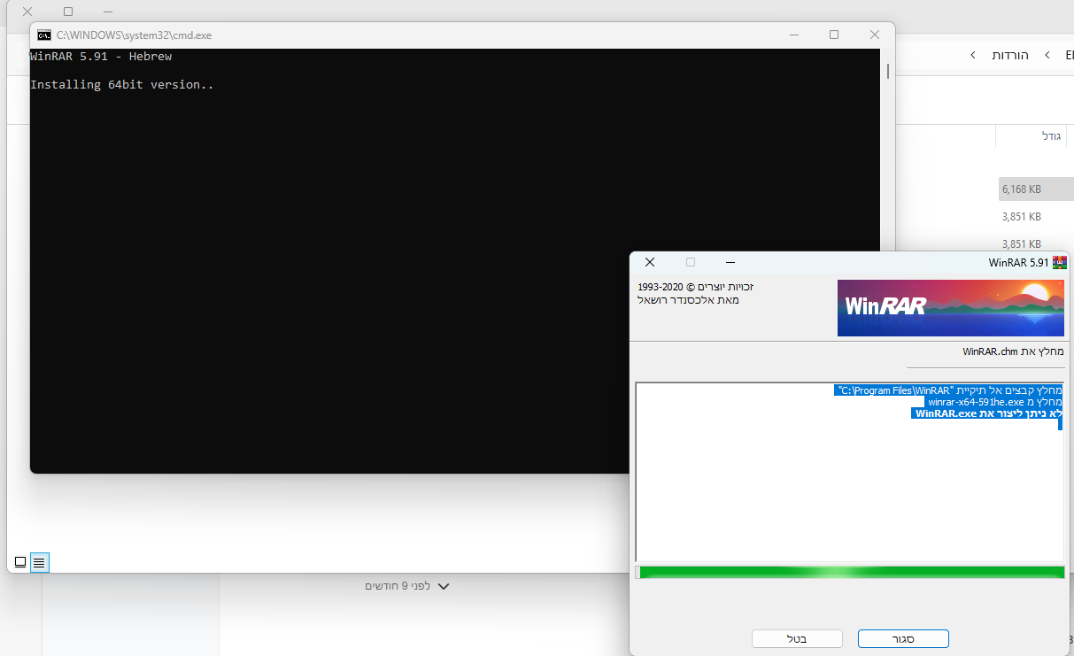
Task: Minimize the WinRAR 5.91 installer dialog
Action: [730, 262]
